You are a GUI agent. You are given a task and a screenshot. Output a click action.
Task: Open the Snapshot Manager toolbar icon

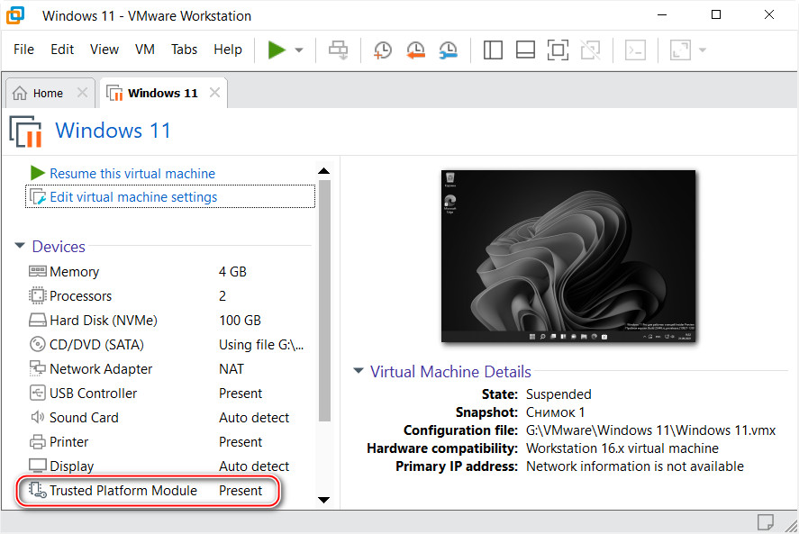(x=448, y=50)
